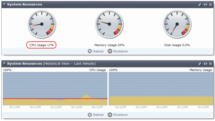Click the Disk usage gauge dial
Viewport: 215px width, 121px height.
[177, 24]
